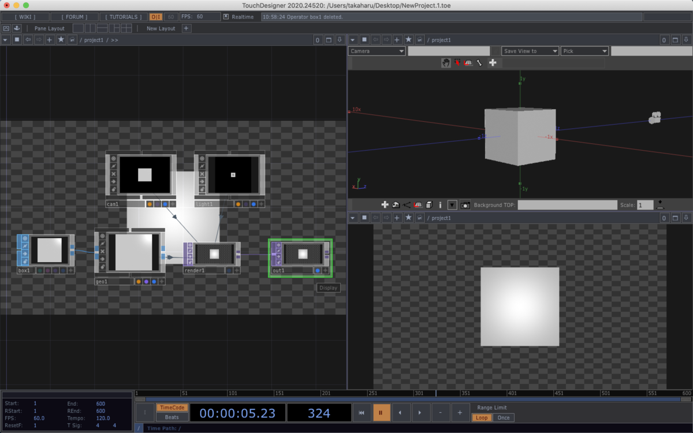693x433 pixels.
Task: Click the lock flag on geo1 node
Action: pos(102,267)
